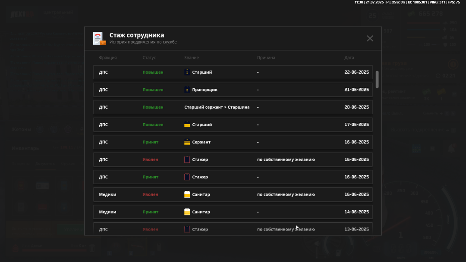The height and width of the screenshot is (262, 466).
Task: Click the Стаж сотрудника title text
Action: pos(137,35)
